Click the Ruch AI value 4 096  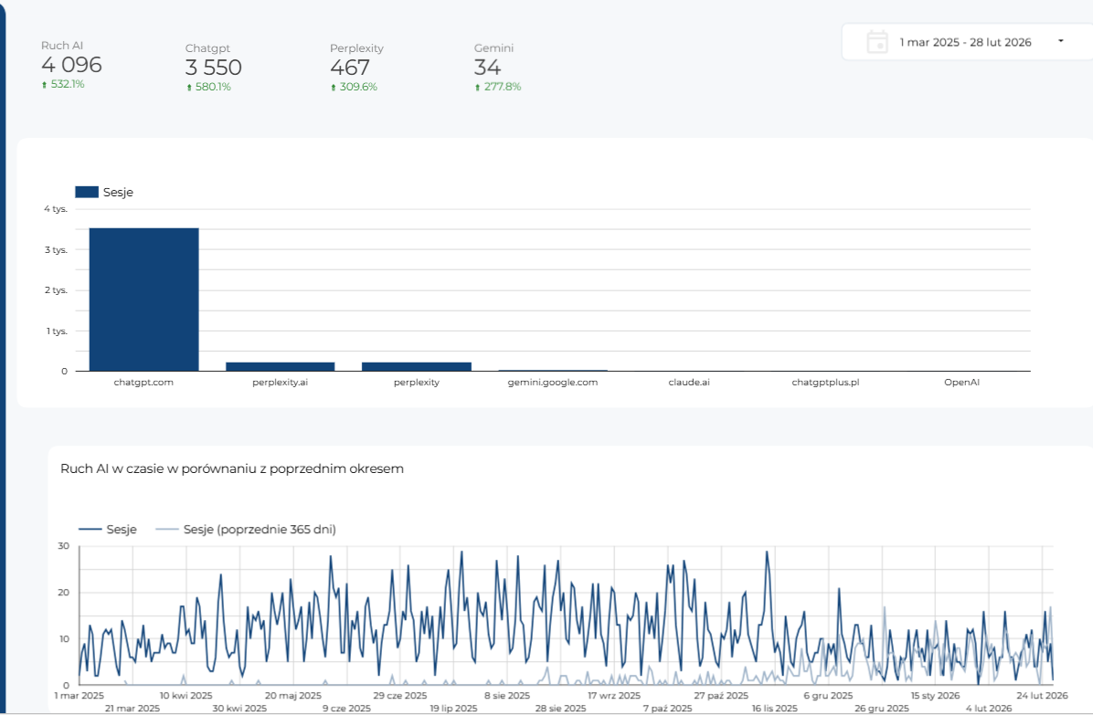pyautogui.click(x=71, y=65)
